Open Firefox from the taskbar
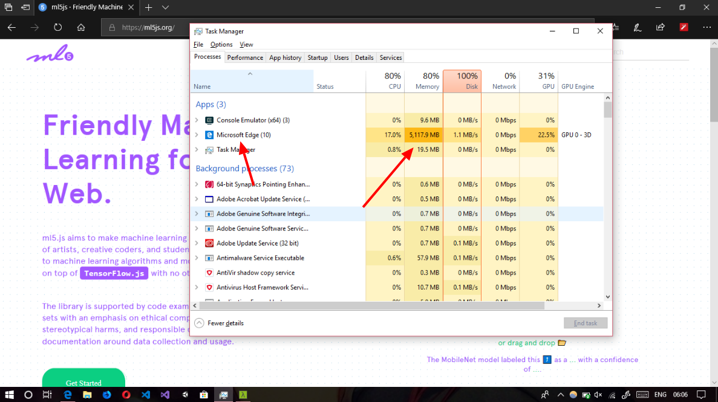The height and width of the screenshot is (402, 718). 106,395
